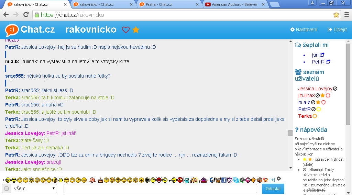The width and height of the screenshot is (352, 195).
Task: Select Terka in user list
Action: 305,116
